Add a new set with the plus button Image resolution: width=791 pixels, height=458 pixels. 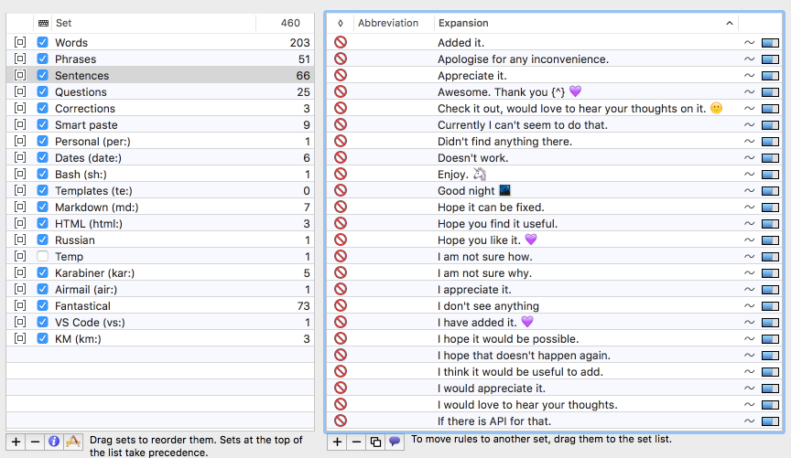coord(16,442)
